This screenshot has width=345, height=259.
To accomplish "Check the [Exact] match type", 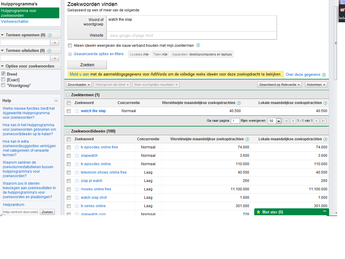I will tap(3, 79).
